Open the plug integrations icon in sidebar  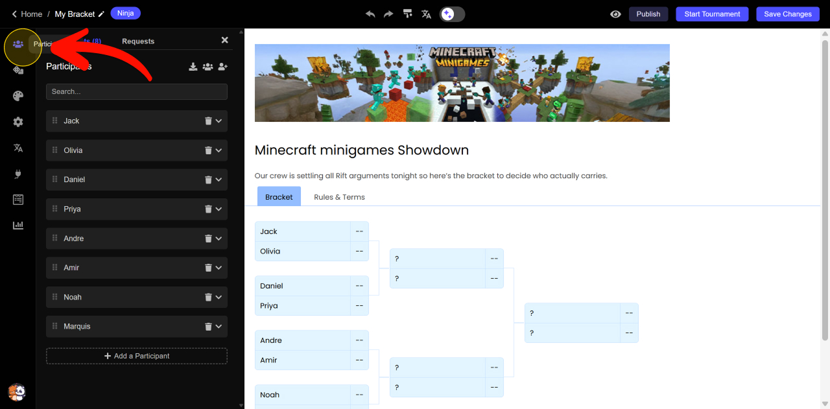[x=18, y=174]
